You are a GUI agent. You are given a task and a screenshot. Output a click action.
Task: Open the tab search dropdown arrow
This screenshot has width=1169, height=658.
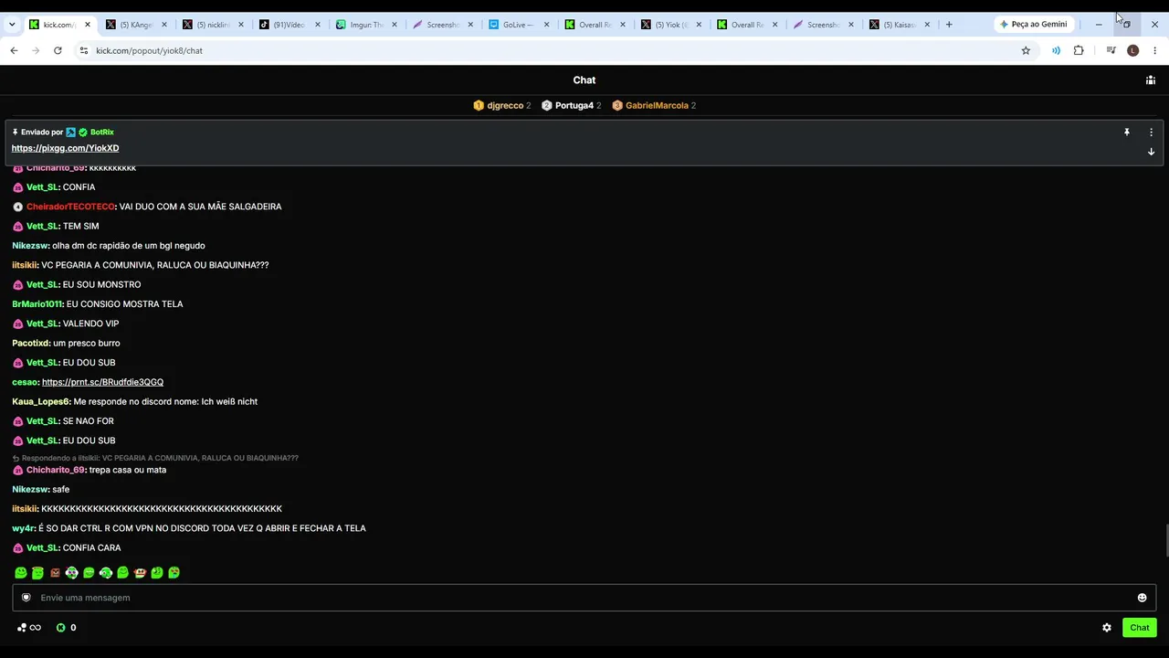[x=12, y=25]
